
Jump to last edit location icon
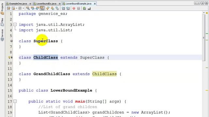tap(8, 8)
